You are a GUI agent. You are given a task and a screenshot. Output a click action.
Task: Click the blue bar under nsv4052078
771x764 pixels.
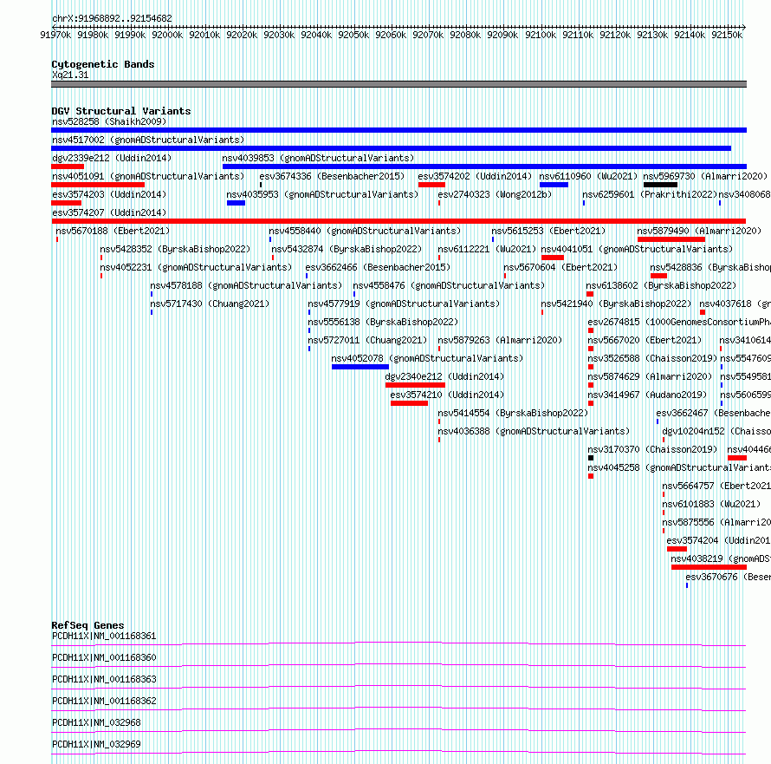[x=360, y=367]
